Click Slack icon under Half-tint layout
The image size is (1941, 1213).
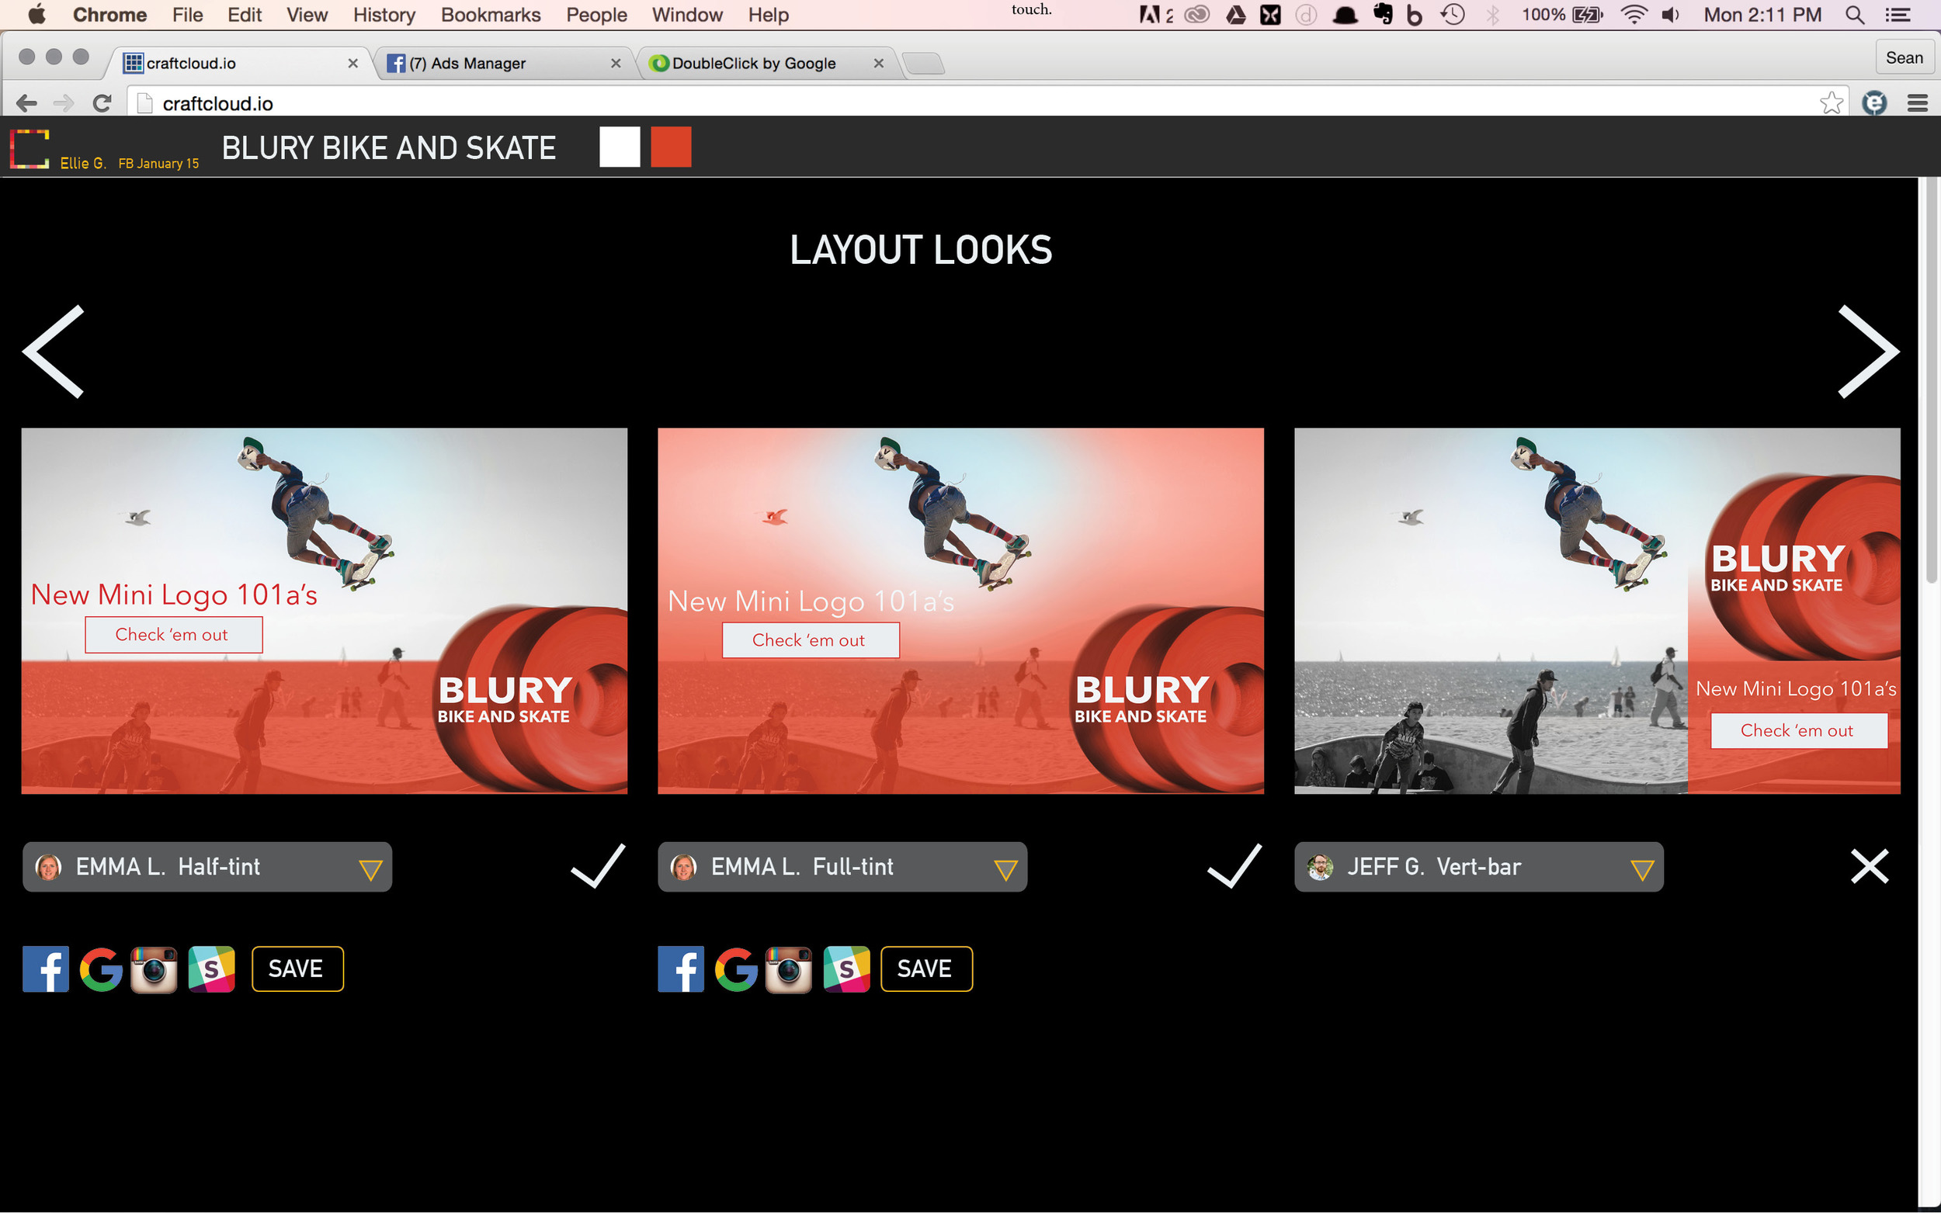click(x=212, y=969)
